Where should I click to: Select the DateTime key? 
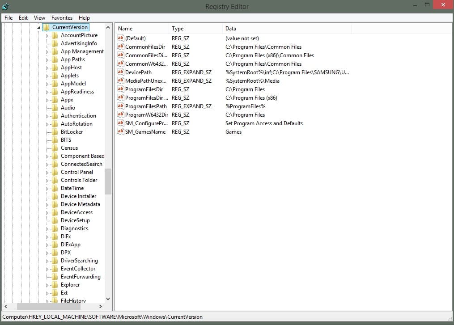click(72, 188)
